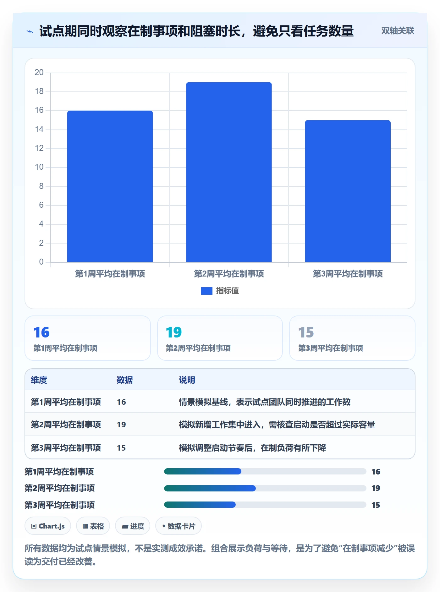Click the Chart.js tag chip
440x592 pixels.
click(48, 526)
